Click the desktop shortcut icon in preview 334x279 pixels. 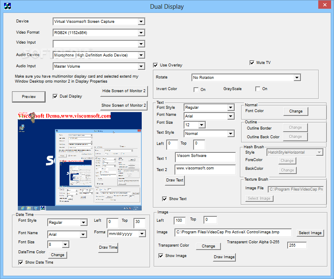pos(22,128)
